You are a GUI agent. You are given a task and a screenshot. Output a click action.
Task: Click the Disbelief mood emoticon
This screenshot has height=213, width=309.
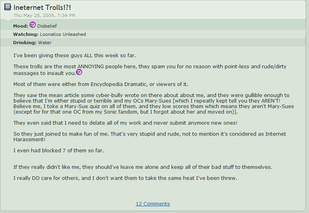tap(33, 25)
